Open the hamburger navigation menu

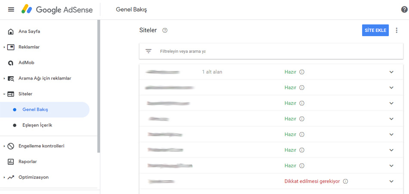click(x=11, y=9)
